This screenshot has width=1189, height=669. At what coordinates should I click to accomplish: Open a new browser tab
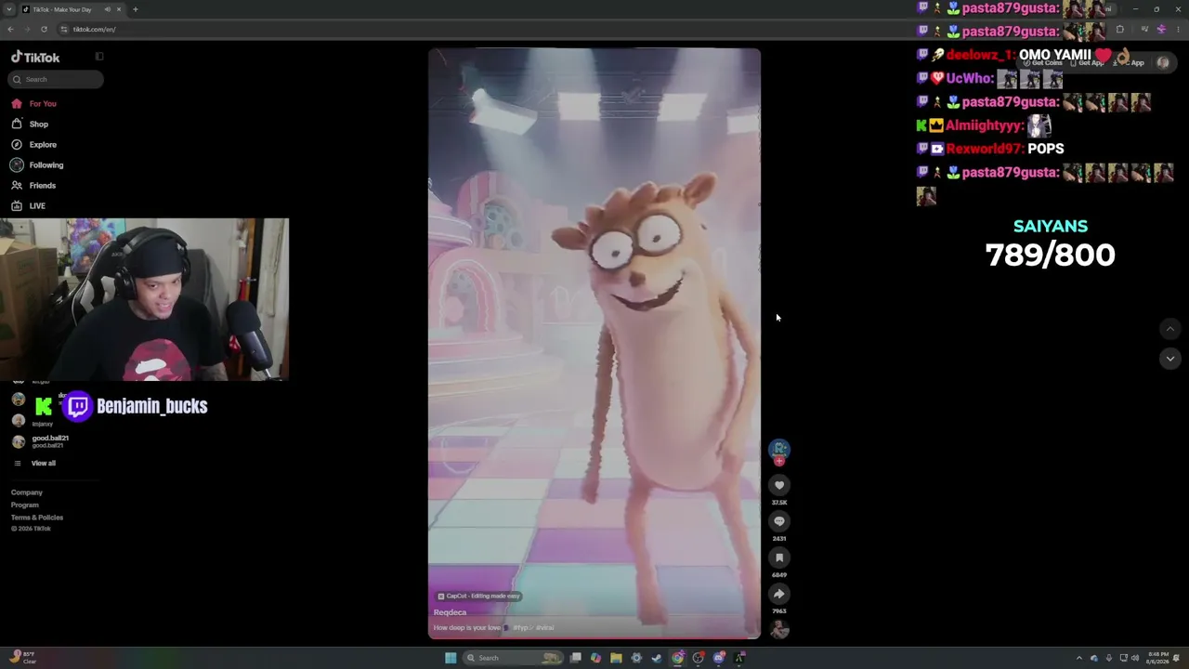[136, 9]
